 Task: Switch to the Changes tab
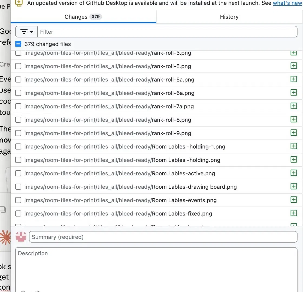click(83, 17)
